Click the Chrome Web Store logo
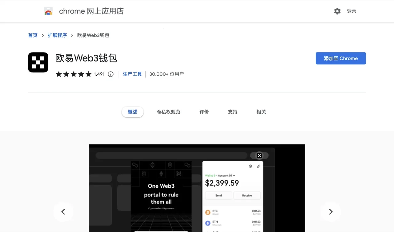394x232 pixels. pos(48,11)
